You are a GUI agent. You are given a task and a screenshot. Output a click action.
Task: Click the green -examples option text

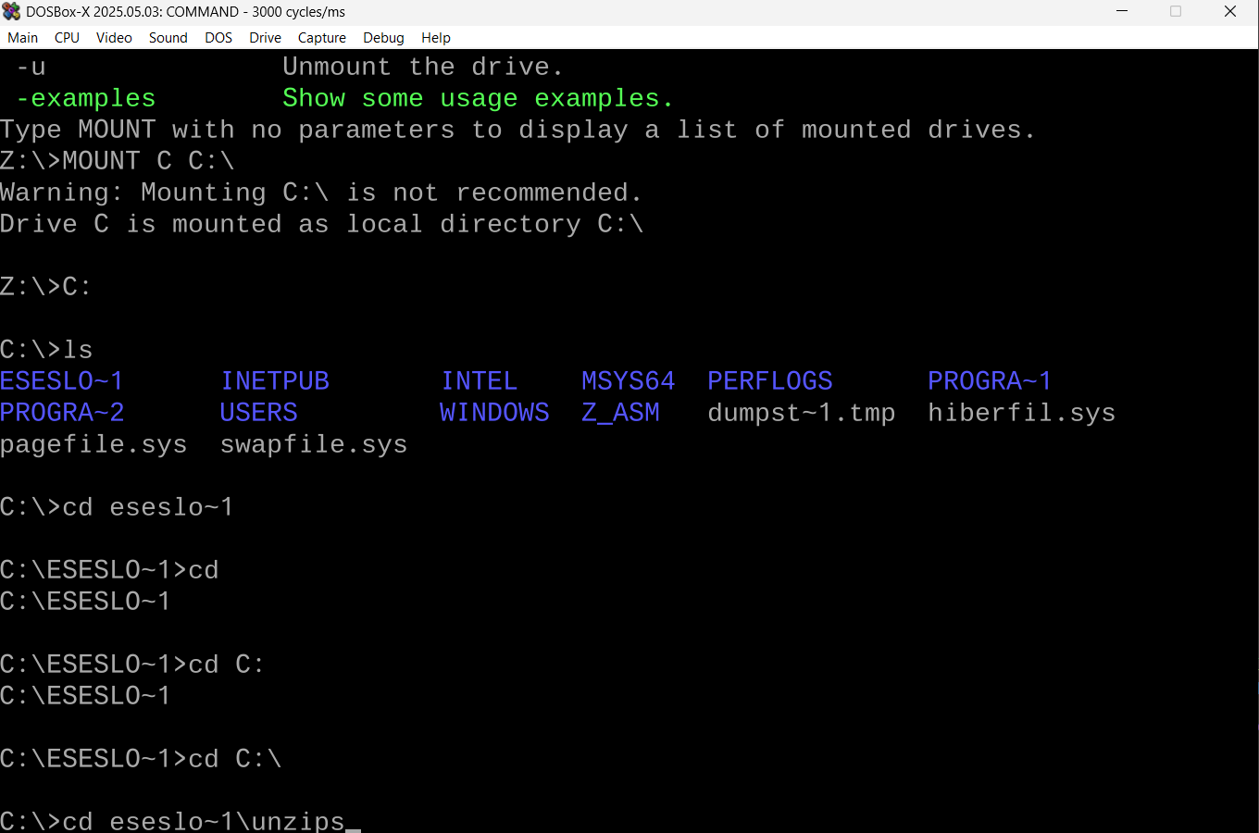[x=86, y=98]
